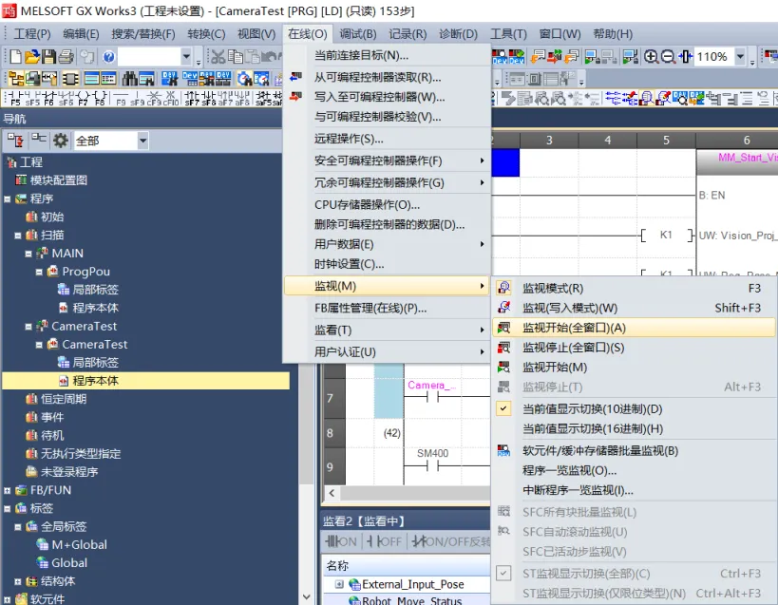Open the 工程(P) menu

(x=32, y=34)
